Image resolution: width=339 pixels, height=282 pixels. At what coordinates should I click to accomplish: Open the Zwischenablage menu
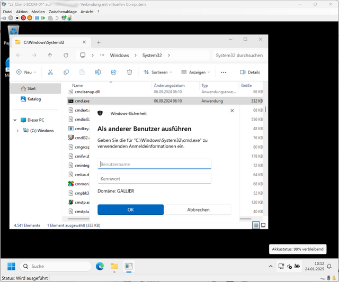pos(63,12)
